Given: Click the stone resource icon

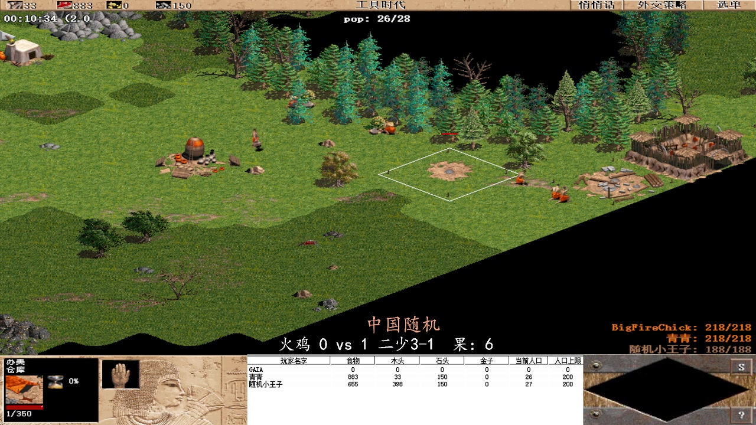Looking at the screenshot, I should pyautogui.click(x=163, y=5).
